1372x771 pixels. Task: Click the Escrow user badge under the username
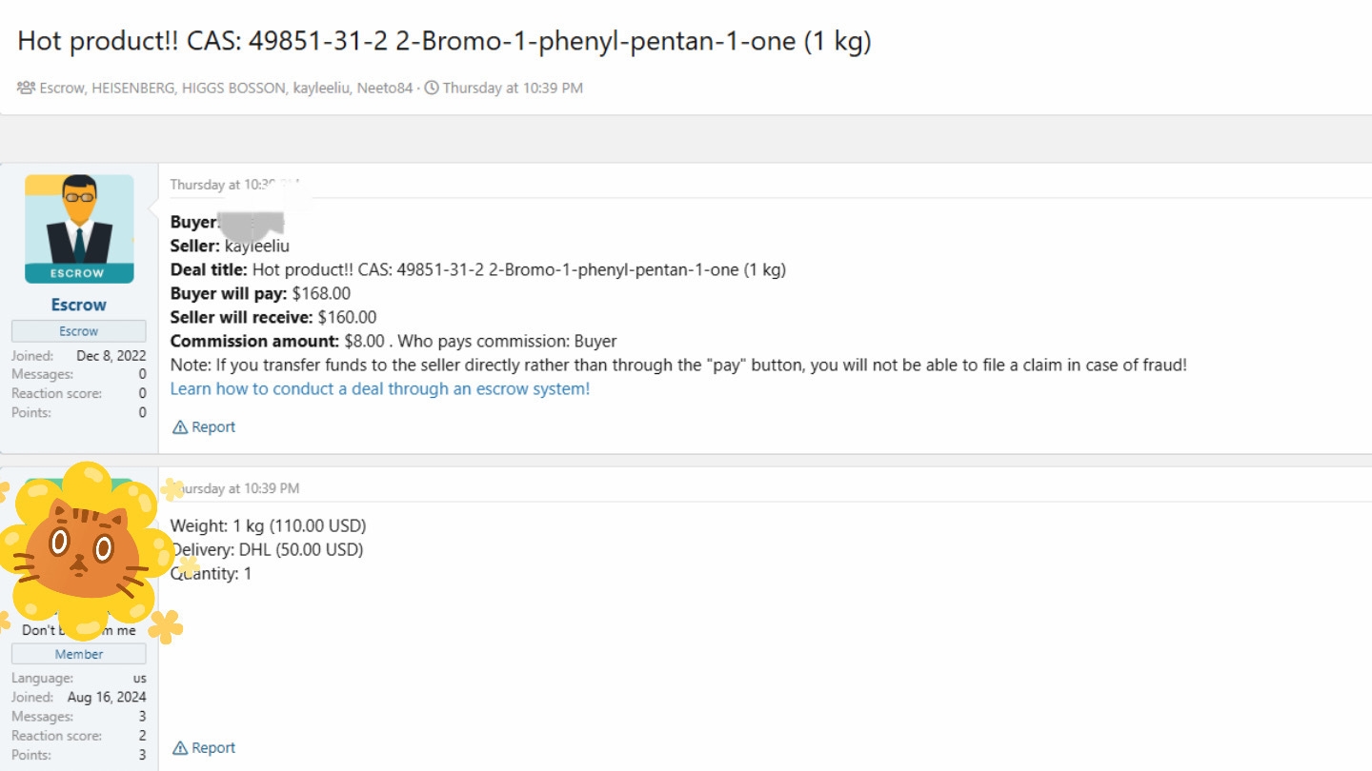click(x=79, y=331)
